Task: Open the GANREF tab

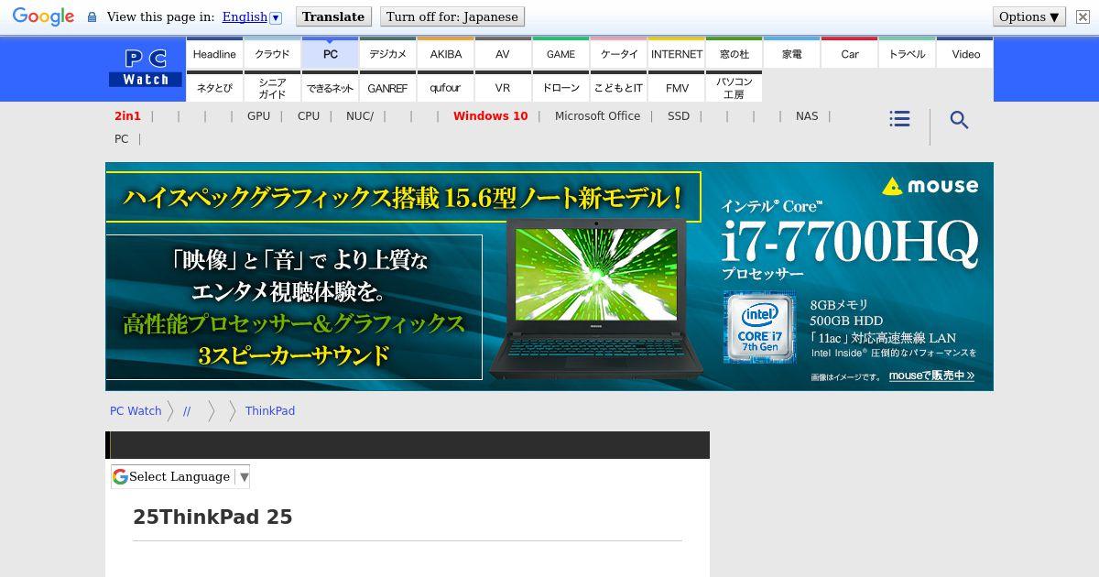Action: point(387,87)
